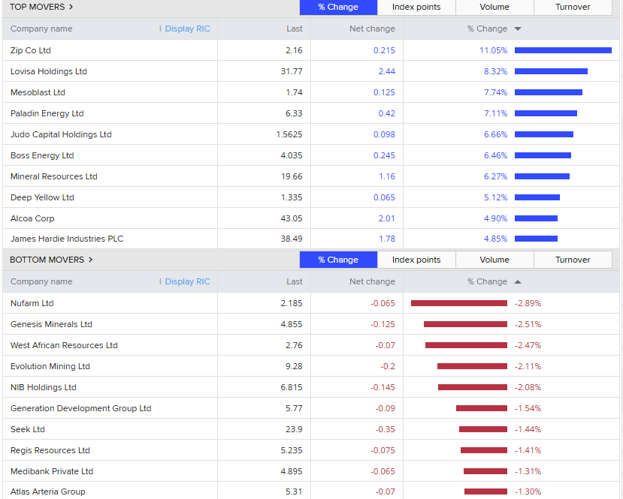Screen dimensions: 623x499
Task: Sort Bottom Movers by Company name header
Action: [x=41, y=281]
